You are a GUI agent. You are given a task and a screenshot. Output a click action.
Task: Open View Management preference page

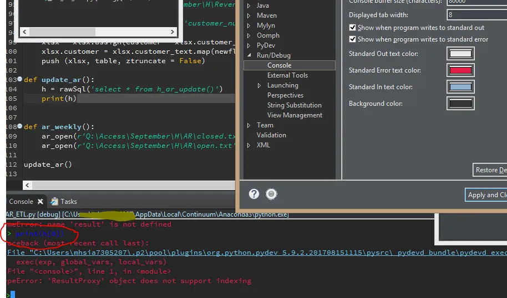295,115
